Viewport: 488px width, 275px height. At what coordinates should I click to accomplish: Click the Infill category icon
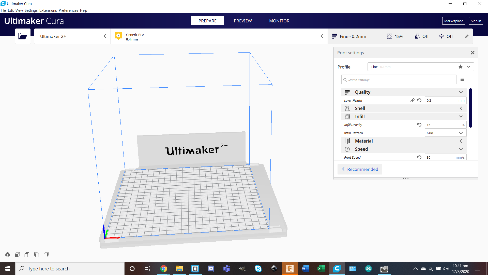tap(347, 117)
